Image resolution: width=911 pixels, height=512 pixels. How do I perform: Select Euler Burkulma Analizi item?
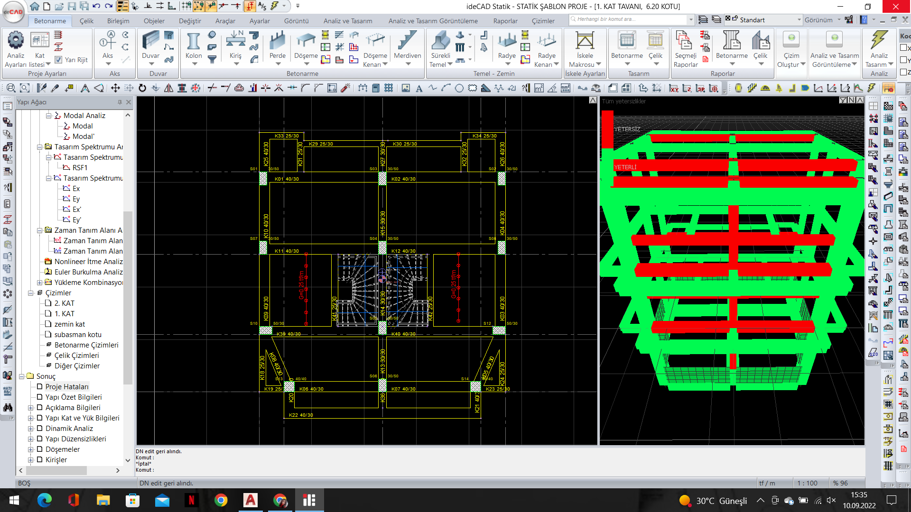point(88,272)
